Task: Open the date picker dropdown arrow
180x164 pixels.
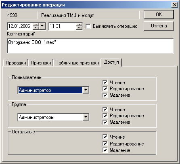Action: (x=42, y=26)
